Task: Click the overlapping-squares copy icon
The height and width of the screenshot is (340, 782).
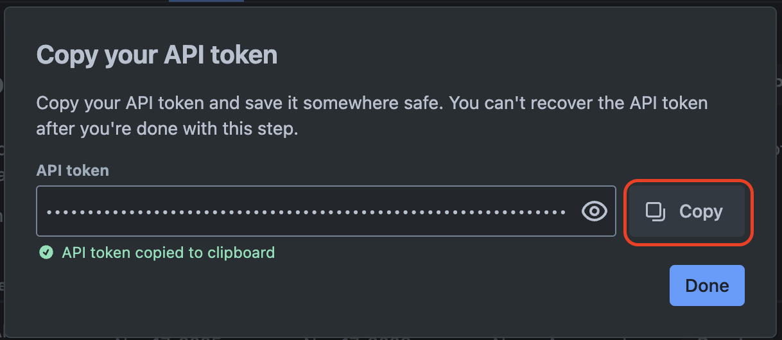Action: pyautogui.click(x=655, y=212)
